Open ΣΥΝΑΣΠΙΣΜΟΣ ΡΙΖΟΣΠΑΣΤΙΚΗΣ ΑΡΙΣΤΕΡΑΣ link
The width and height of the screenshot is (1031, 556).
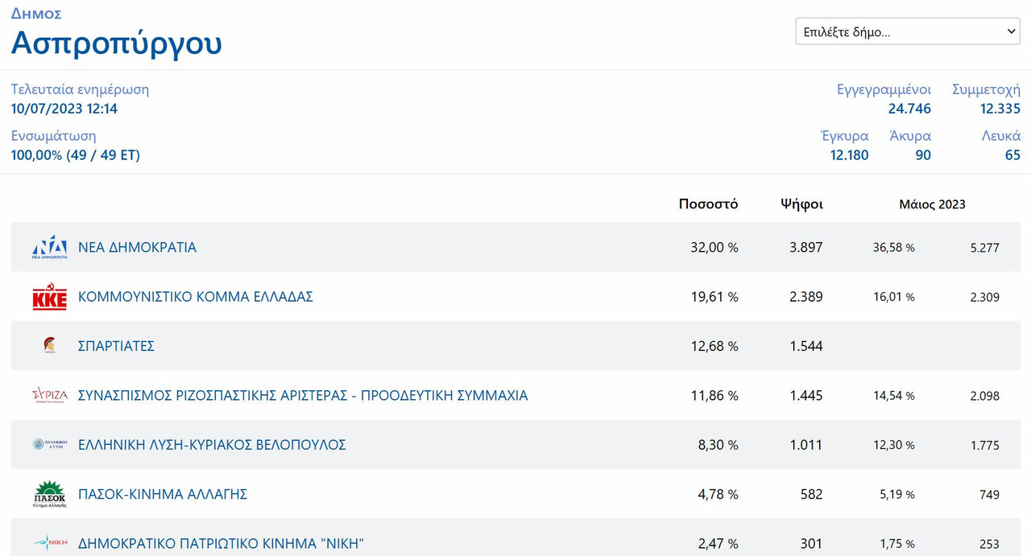click(303, 396)
